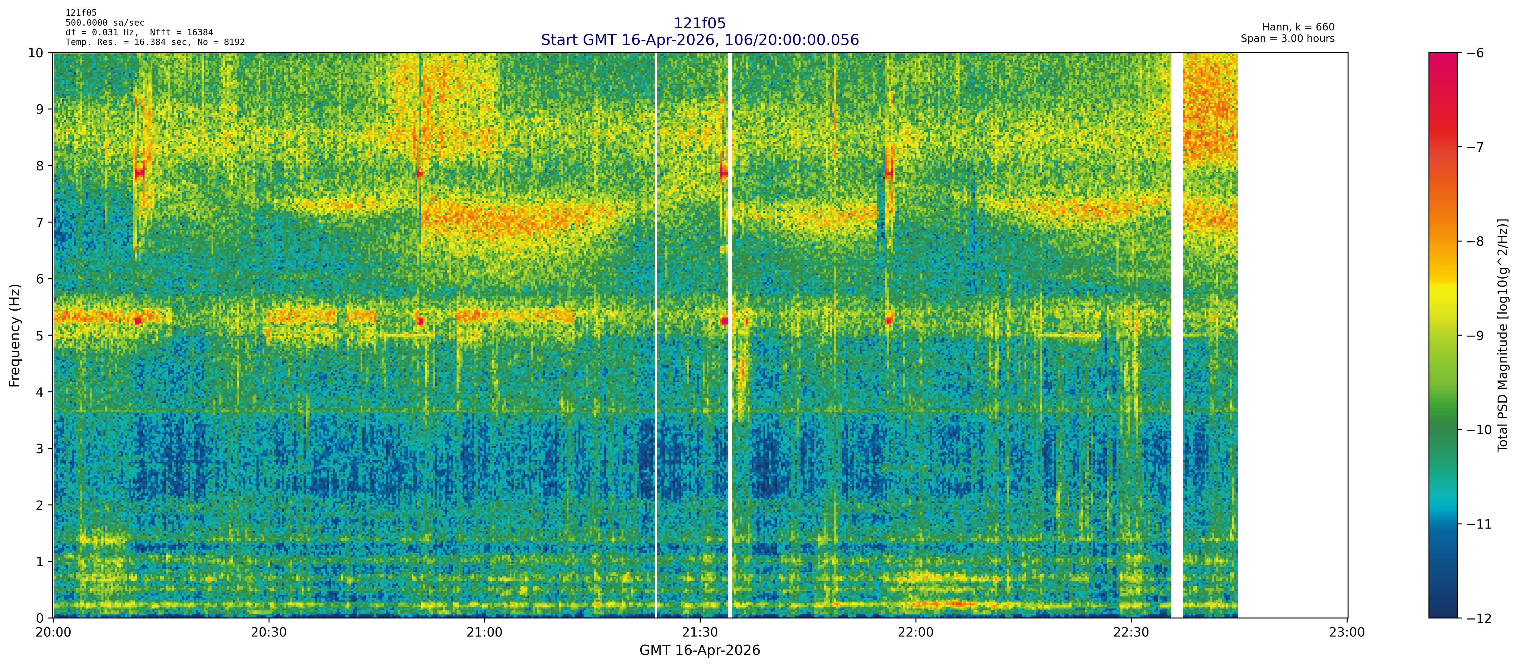This screenshot has width=1519, height=667.
Task: Click the colorbar at the -9 yellow-green level
Action: [x=1442, y=335]
